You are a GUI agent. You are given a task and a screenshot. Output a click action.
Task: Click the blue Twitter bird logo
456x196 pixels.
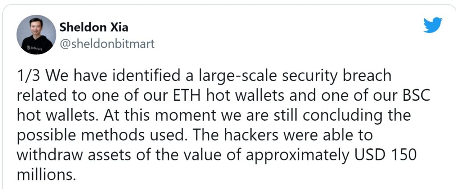433,24
